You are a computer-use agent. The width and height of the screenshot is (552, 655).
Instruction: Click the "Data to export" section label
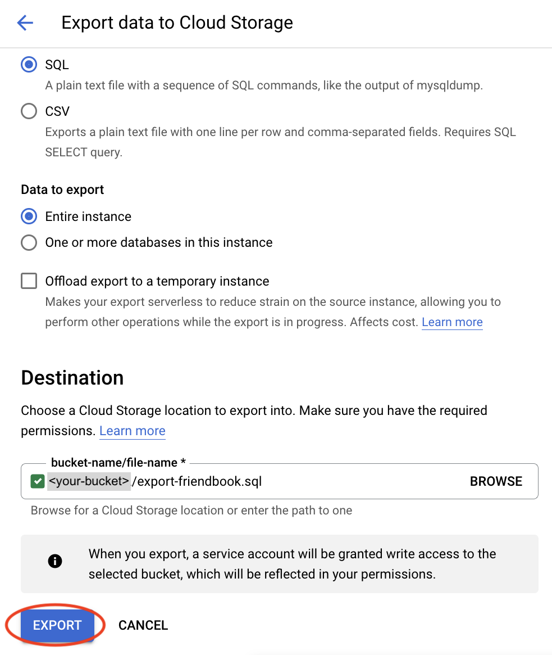pos(62,189)
